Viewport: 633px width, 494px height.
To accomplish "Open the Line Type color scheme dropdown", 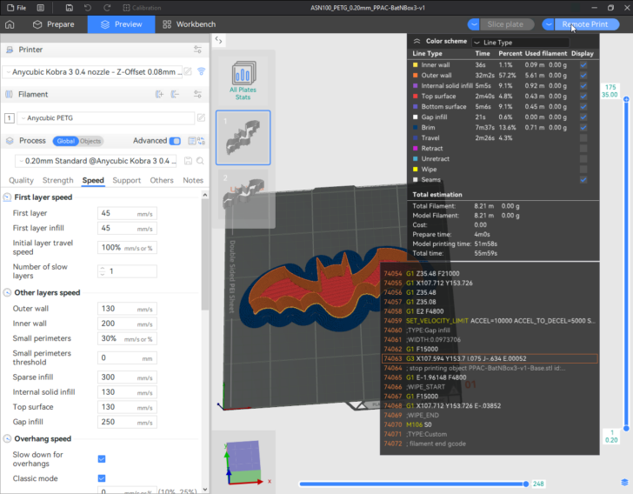I will coord(521,43).
